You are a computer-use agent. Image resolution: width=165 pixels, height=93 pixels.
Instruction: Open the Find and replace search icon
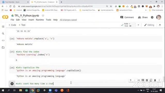(3, 34)
